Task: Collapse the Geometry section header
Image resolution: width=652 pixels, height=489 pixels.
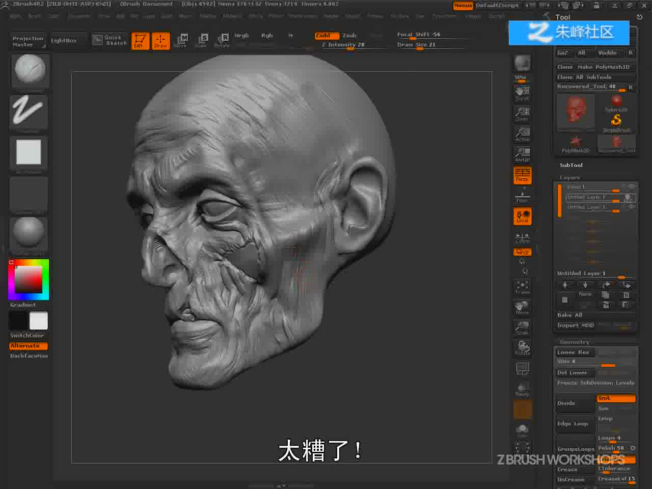Action: click(575, 342)
